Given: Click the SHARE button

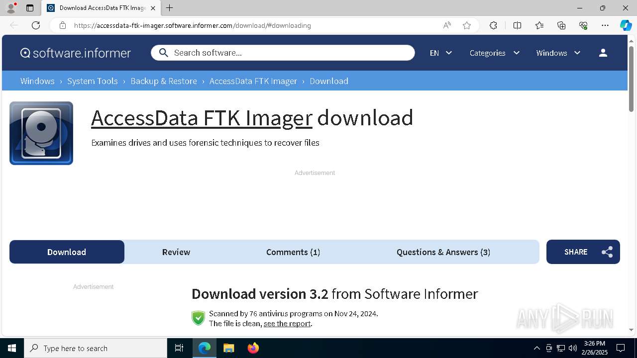Looking at the screenshot, I should (x=583, y=252).
